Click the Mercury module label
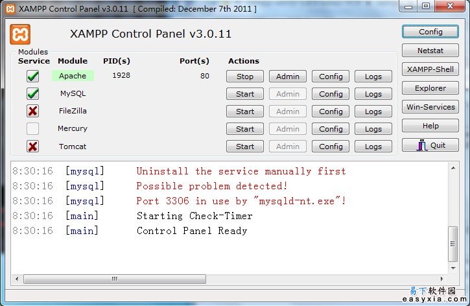Screen dimensions: 470x306 (x=73, y=128)
